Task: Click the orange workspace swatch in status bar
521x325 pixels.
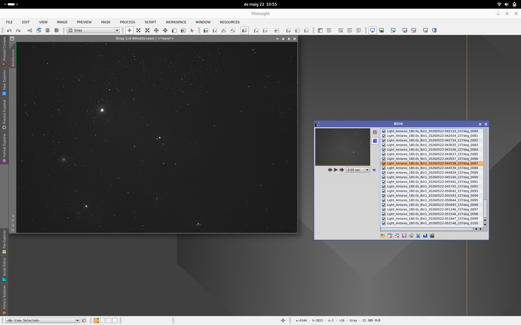Action: point(96,321)
